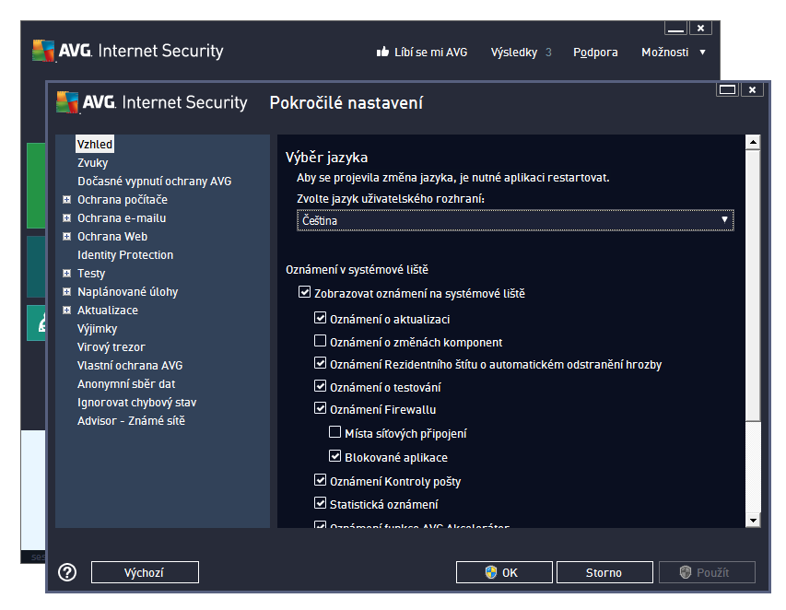
Task: Cancel with the Storno button
Action: point(604,572)
